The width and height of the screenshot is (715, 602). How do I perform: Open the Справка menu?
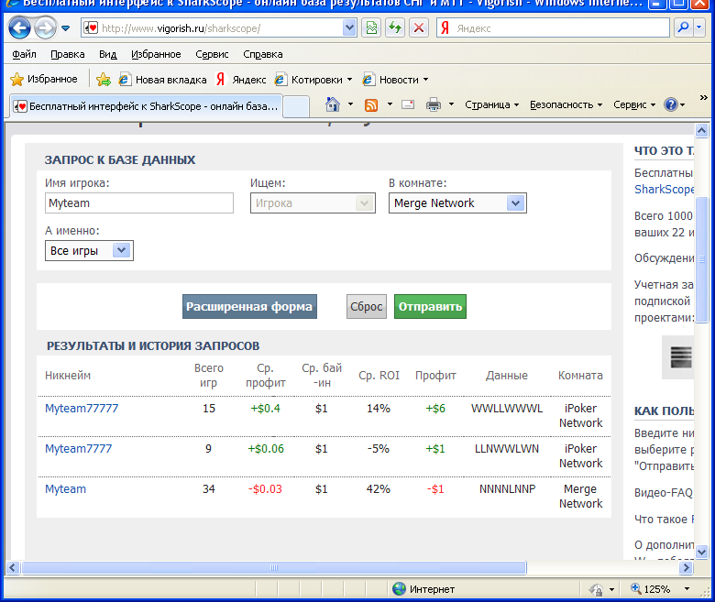point(263,54)
